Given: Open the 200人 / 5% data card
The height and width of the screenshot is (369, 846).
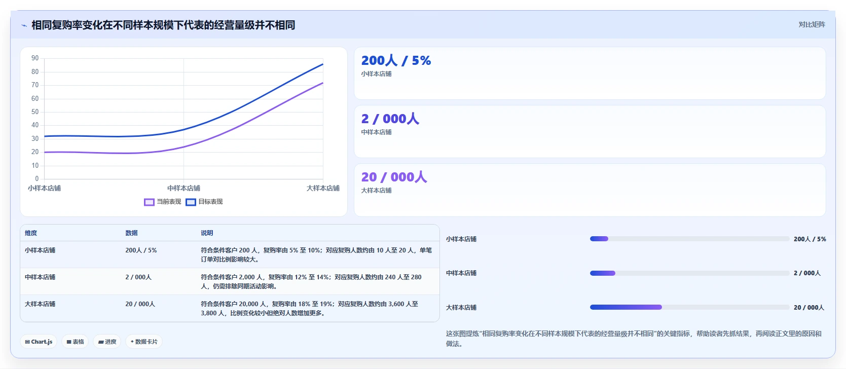Looking at the screenshot, I should point(590,73).
